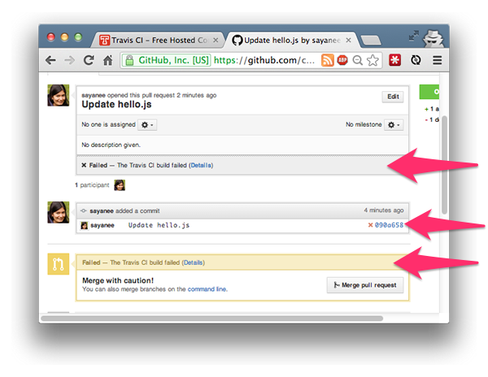Open the command line link
The image size is (488, 377).
pos(207,289)
